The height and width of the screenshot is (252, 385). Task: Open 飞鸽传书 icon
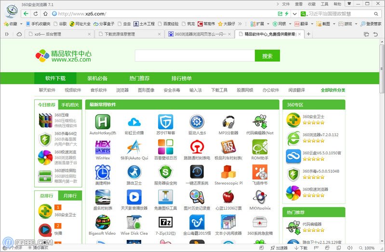click(x=260, y=172)
